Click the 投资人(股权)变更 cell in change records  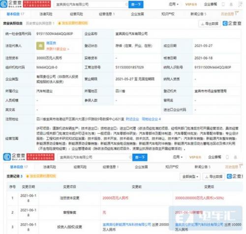[x=69, y=227]
